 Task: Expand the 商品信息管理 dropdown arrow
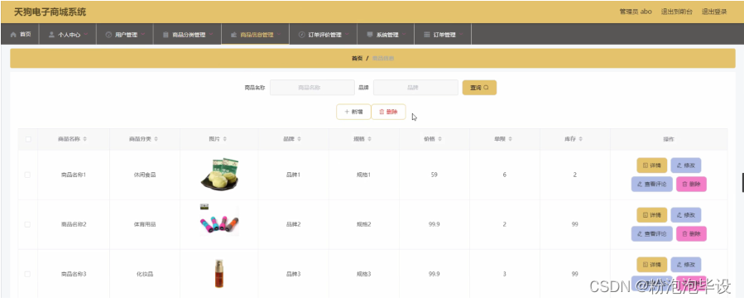tap(280, 34)
